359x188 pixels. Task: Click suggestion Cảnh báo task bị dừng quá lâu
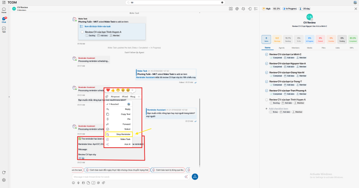pyautogui.click(x=167, y=170)
